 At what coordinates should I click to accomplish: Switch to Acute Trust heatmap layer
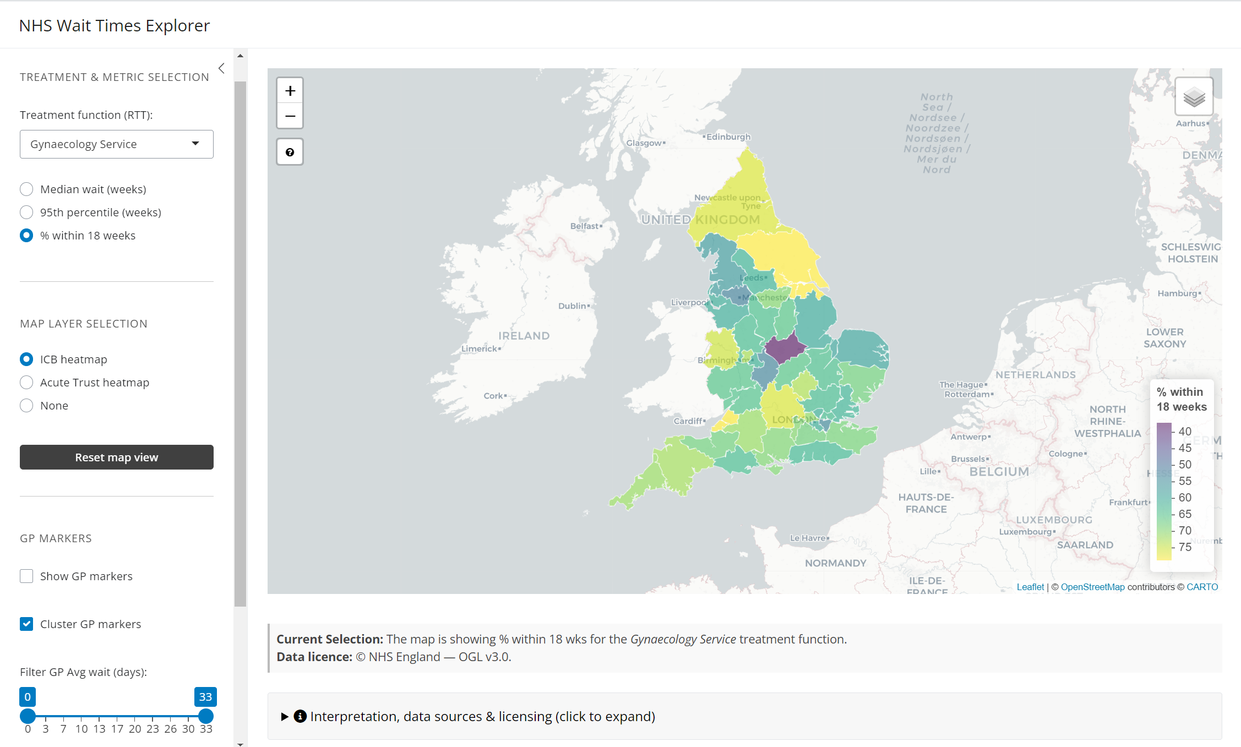[26, 383]
